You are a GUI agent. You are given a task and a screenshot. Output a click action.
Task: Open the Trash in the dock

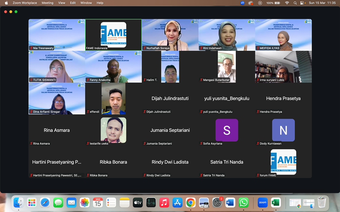click(x=322, y=203)
